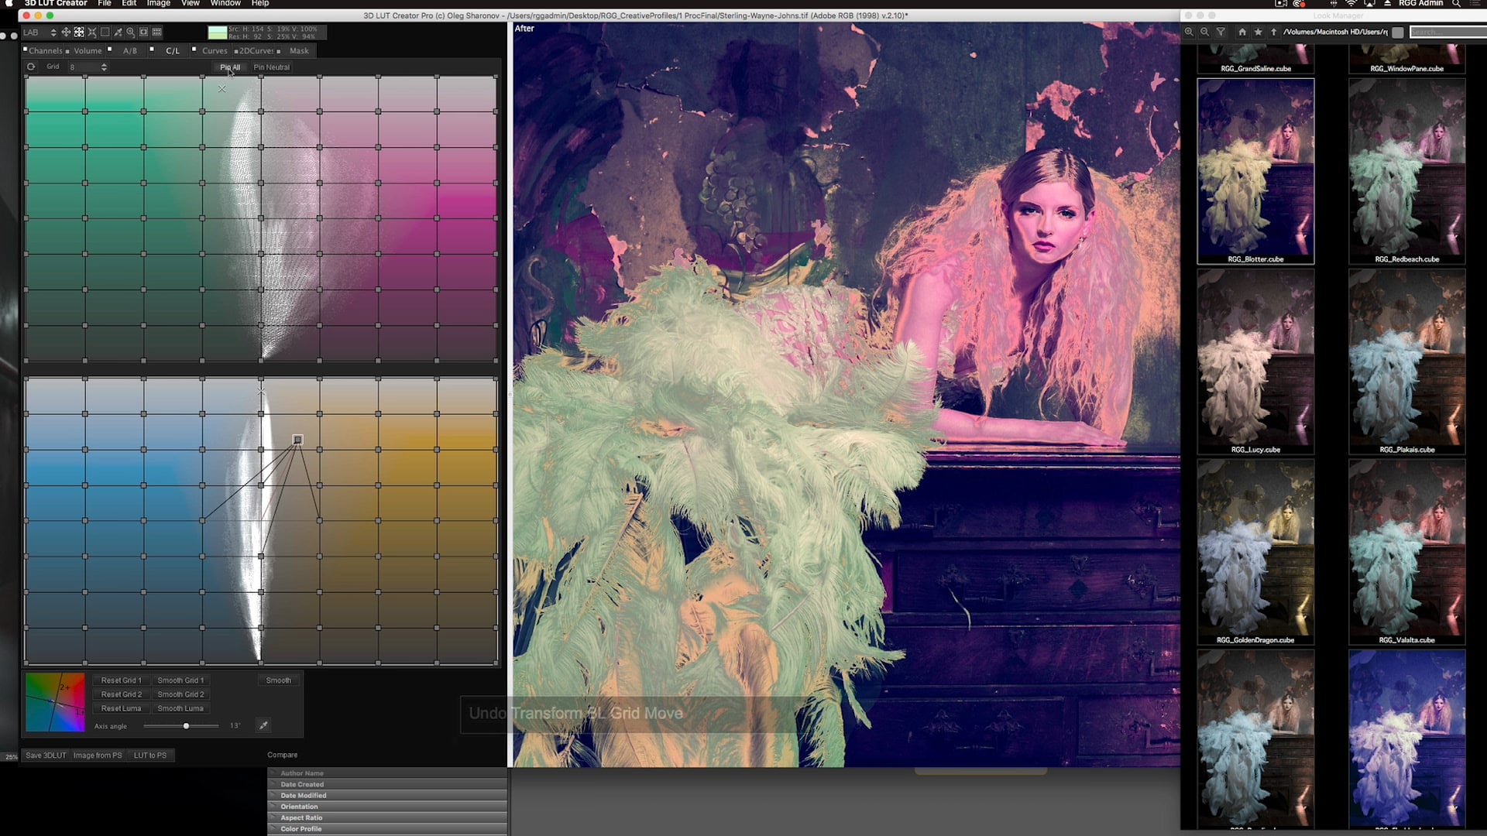
Task: Select the RGG_Lucy.cube thumbnail
Action: 1255,360
